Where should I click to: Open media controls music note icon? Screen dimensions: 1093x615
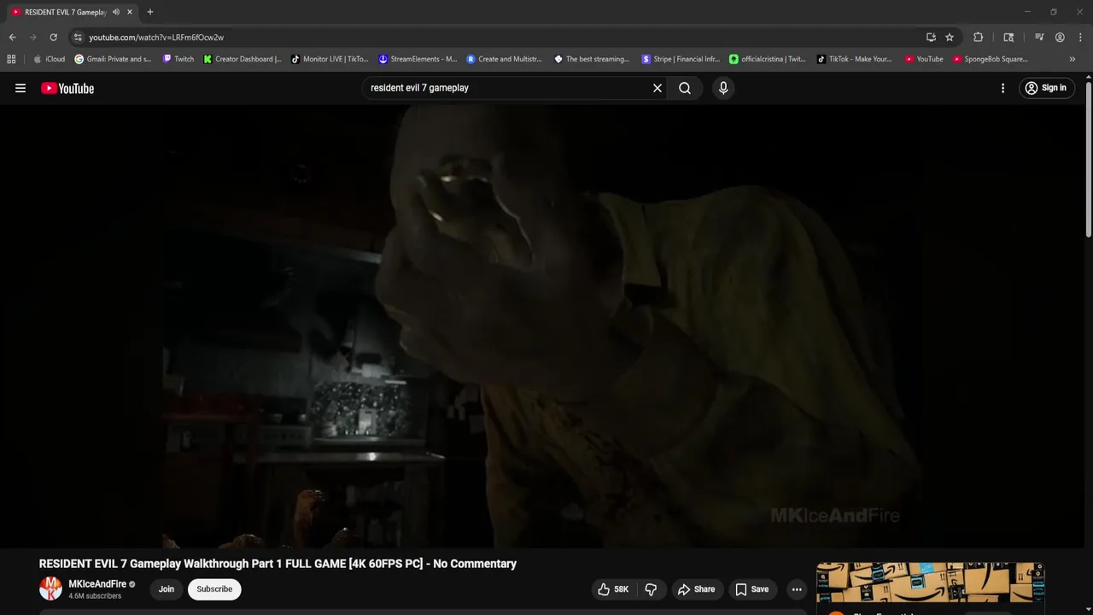click(x=1039, y=38)
